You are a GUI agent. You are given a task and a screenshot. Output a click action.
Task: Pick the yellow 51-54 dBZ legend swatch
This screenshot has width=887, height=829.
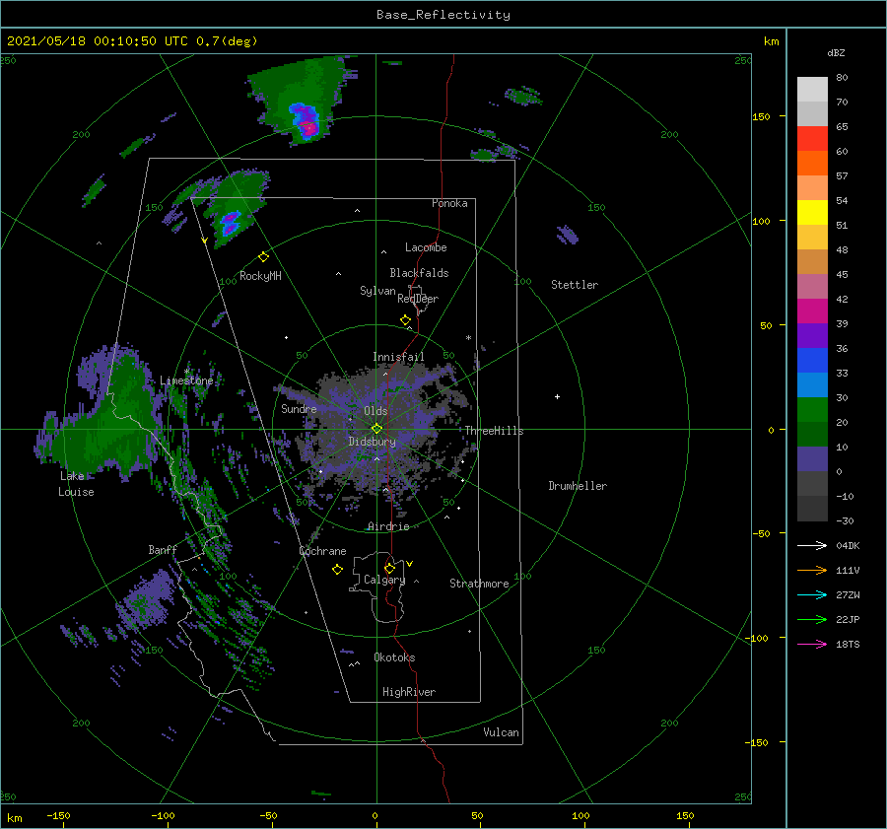click(x=812, y=213)
